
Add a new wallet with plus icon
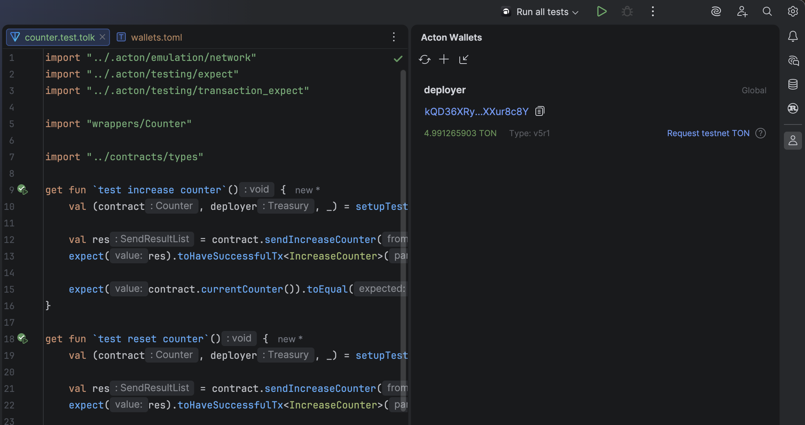pos(444,59)
